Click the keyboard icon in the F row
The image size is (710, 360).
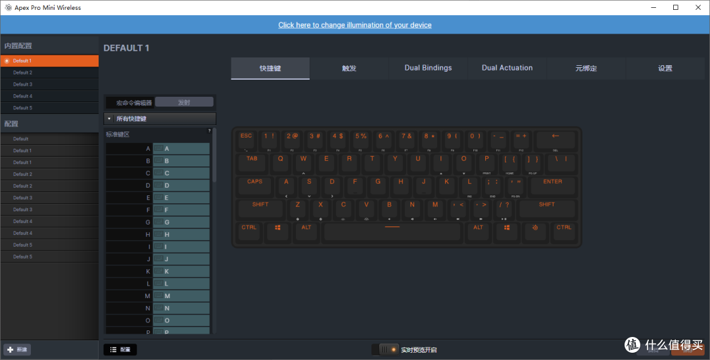tap(158, 209)
